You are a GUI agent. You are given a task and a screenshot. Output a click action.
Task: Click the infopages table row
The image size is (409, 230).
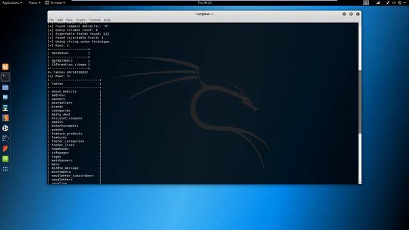click(60, 153)
